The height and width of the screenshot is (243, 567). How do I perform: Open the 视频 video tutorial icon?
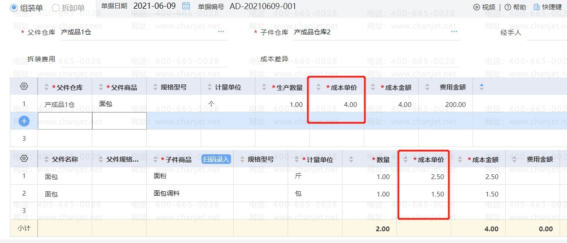476,7
